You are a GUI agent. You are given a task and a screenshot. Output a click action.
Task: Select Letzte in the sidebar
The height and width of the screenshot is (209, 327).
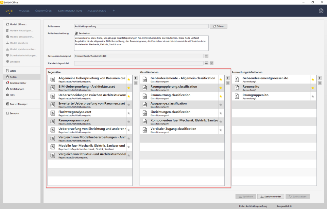click(x=11, y=71)
